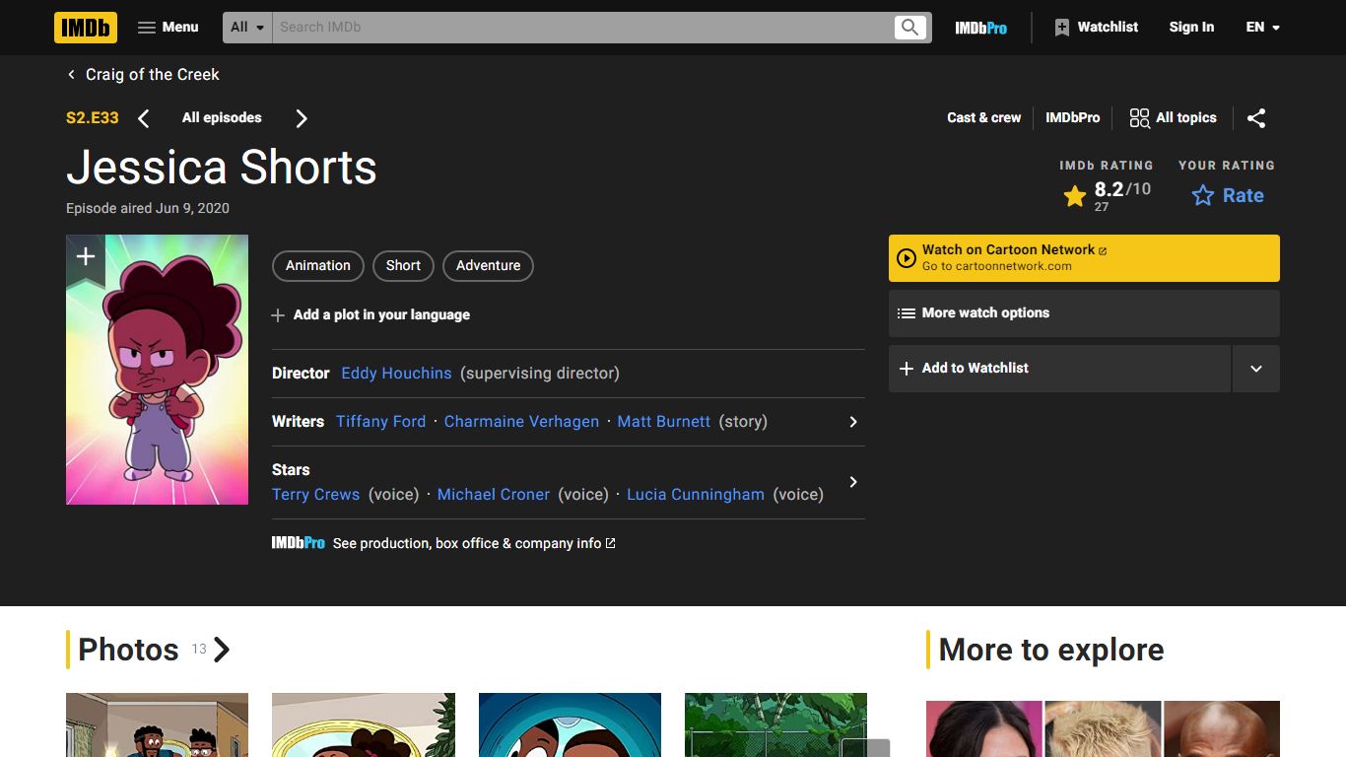This screenshot has height=757, width=1346.
Task: Open IMDbPro link beside Cast & crew
Action: pyautogui.click(x=1072, y=117)
